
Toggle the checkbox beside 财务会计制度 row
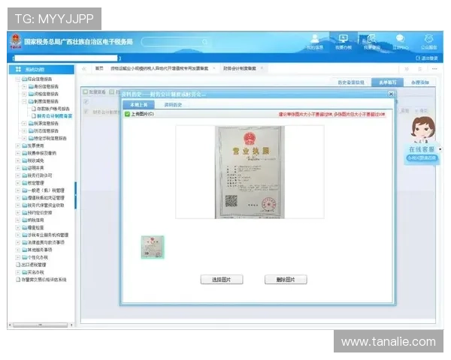(x=86, y=112)
